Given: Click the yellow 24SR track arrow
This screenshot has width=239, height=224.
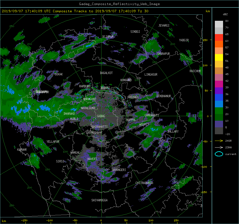Looking at the screenshot, I should click(x=219, y=141).
